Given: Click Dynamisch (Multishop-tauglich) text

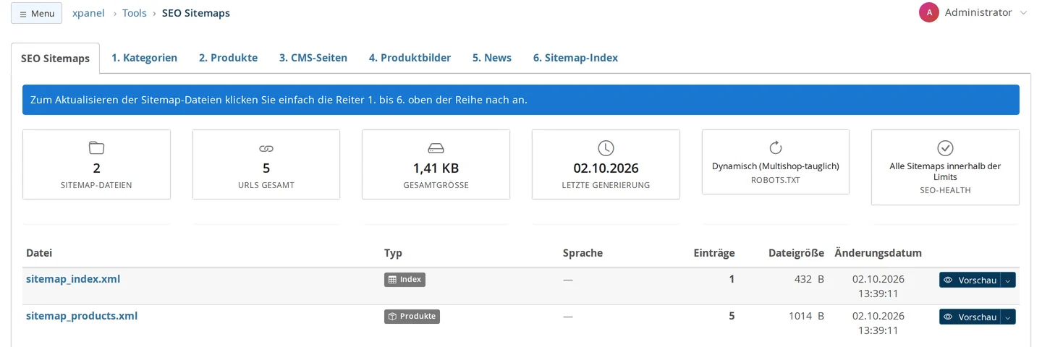Looking at the screenshot, I should tap(776, 166).
